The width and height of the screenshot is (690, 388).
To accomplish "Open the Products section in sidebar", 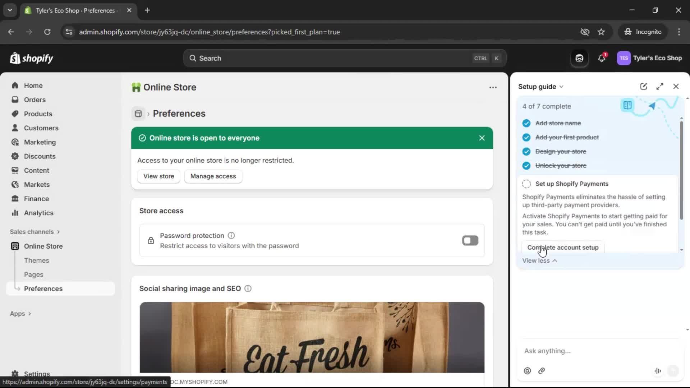I will click(38, 114).
